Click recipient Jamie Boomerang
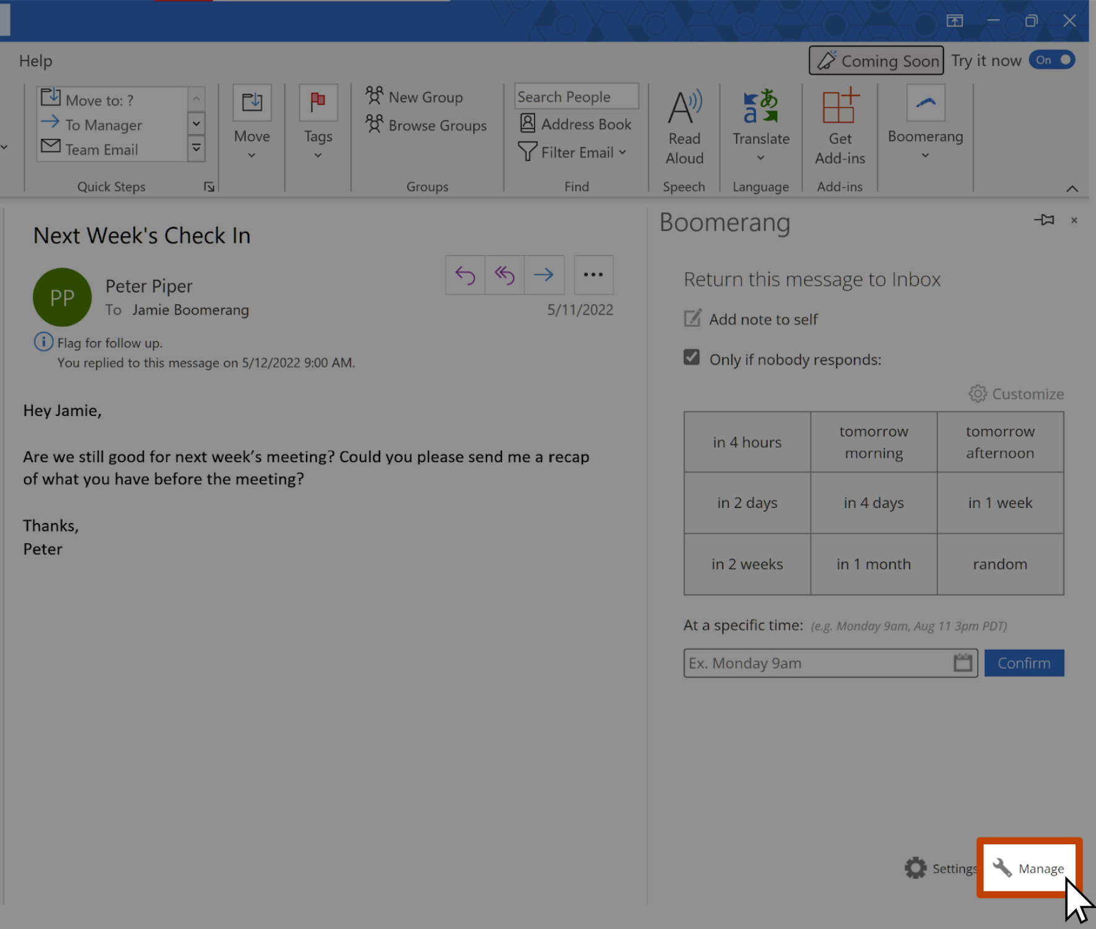This screenshot has width=1096, height=929. pos(190,310)
